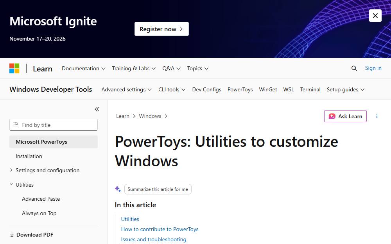This screenshot has height=244, width=391.
Task: Expand the Advanced settings dropdown
Action: tap(126, 90)
